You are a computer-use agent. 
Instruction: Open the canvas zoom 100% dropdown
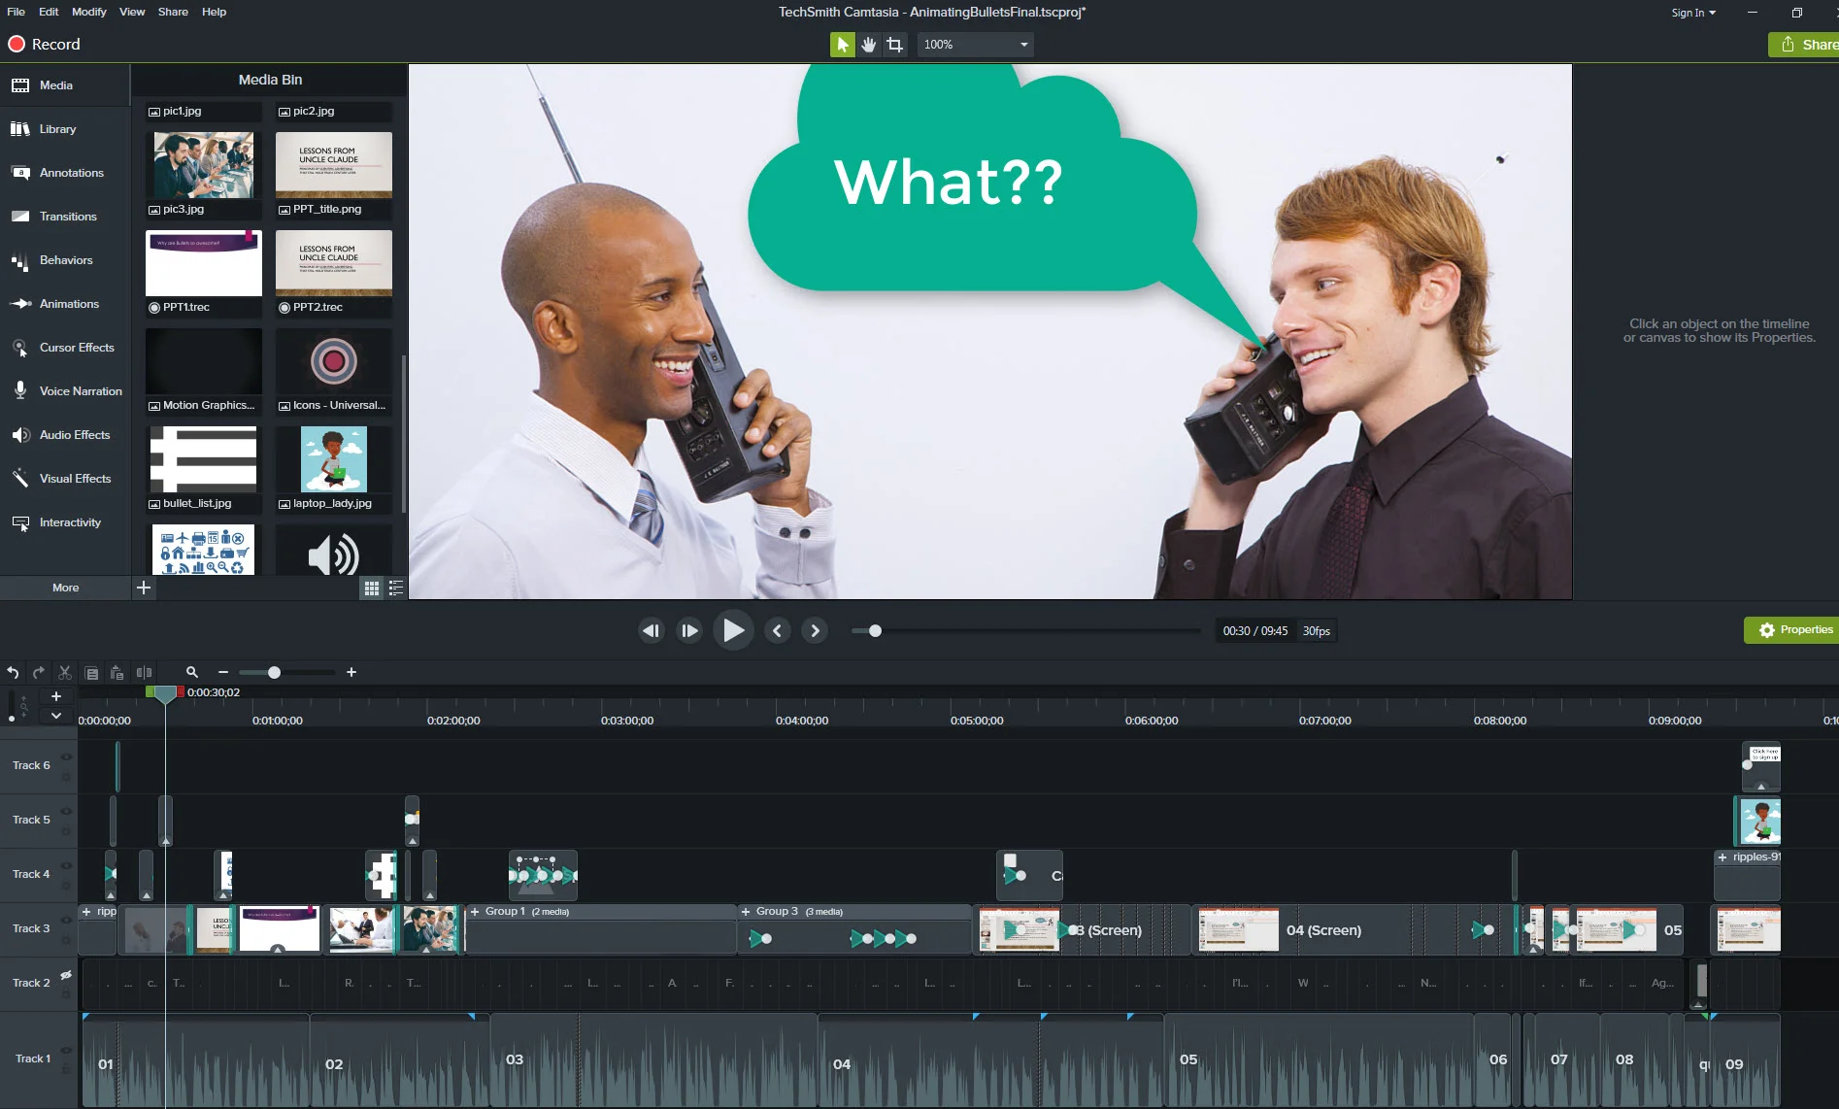coord(975,45)
